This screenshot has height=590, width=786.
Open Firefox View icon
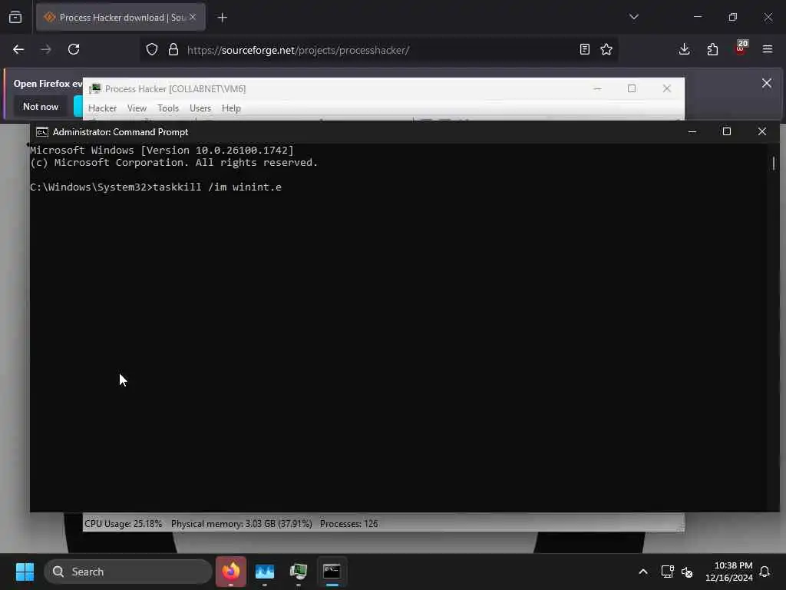pos(15,18)
